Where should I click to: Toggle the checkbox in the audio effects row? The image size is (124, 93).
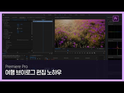(x=18, y=52)
